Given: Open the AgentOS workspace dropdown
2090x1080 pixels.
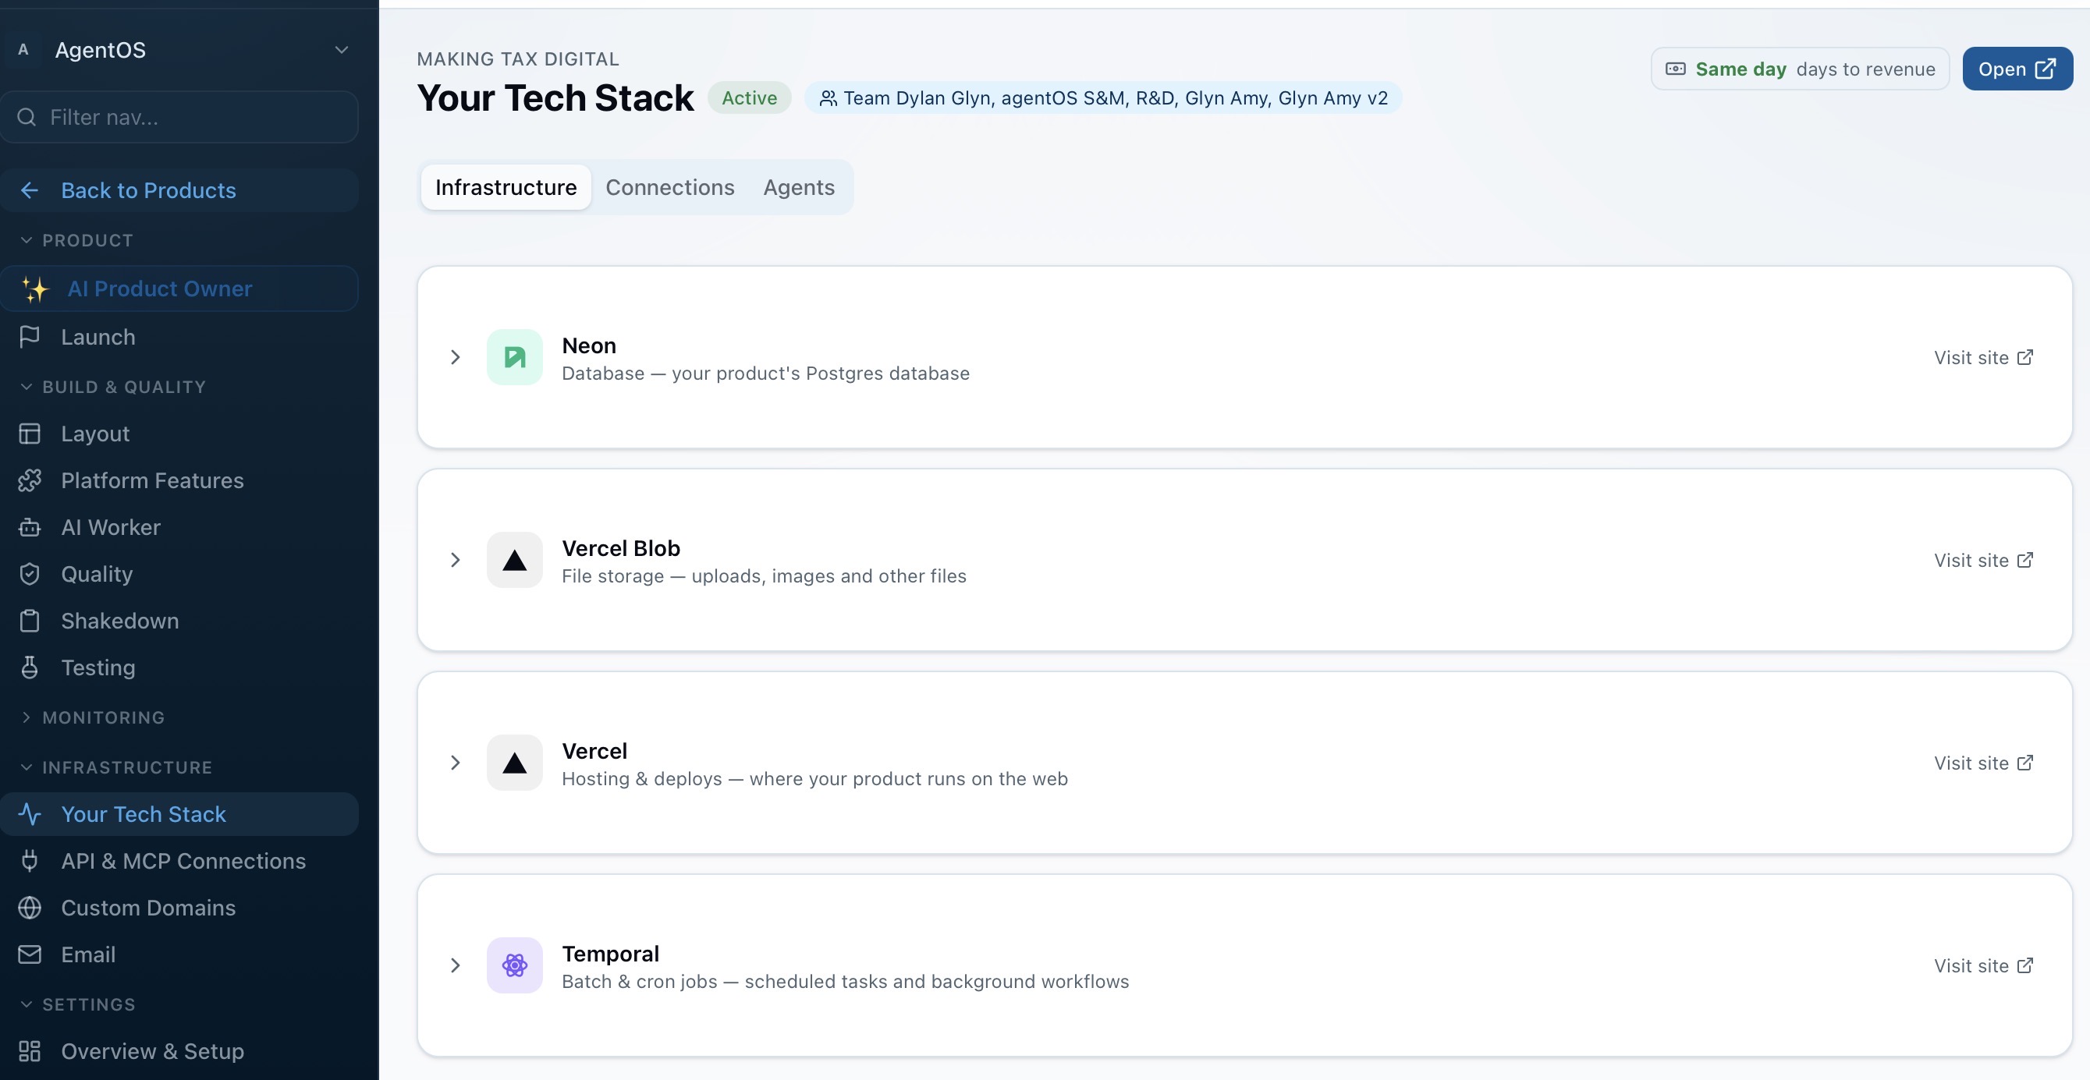Looking at the screenshot, I should 179,50.
